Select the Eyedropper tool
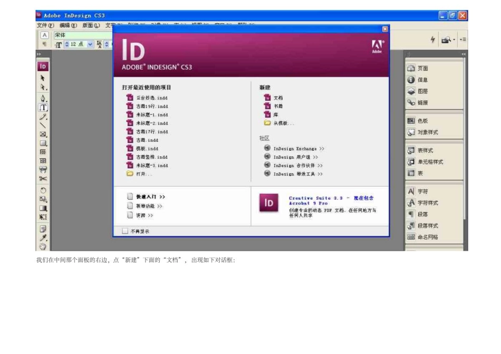The height and width of the screenshot is (354, 501). point(43,238)
